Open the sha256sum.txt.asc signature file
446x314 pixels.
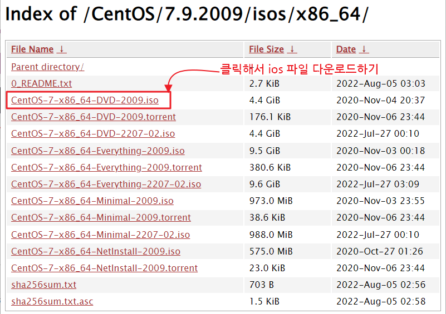click(x=52, y=301)
